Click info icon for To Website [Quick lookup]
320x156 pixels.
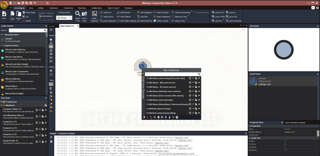[x=190, y=109]
